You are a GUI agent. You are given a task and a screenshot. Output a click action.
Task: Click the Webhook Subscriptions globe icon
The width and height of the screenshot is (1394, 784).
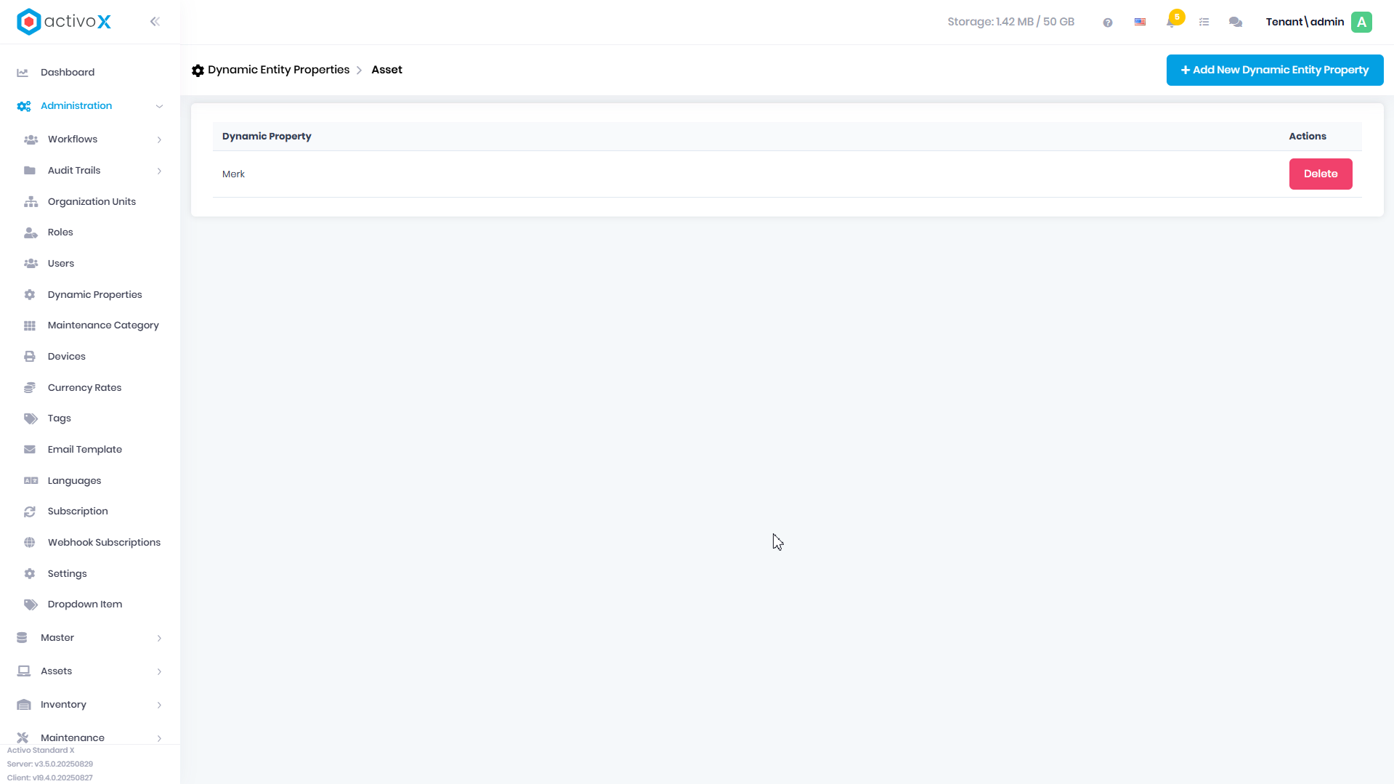30,543
